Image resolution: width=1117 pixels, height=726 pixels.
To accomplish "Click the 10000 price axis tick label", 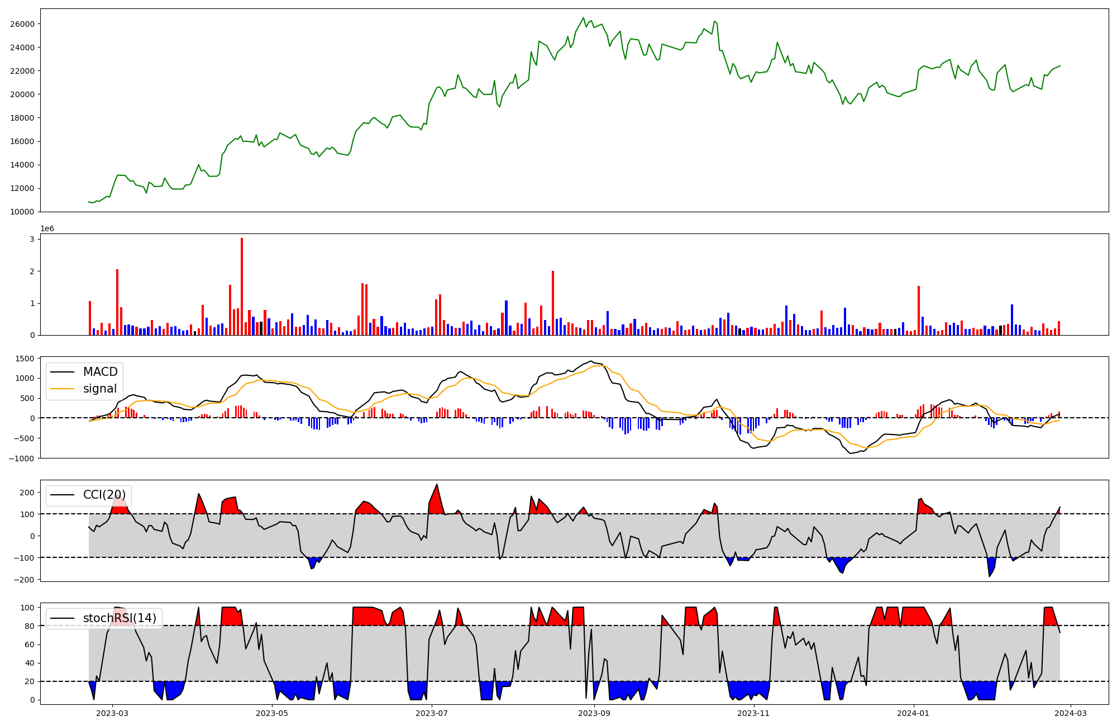I will click(22, 212).
